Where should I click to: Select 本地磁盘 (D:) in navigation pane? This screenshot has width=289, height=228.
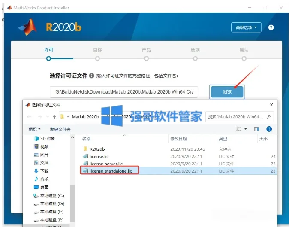tap(49, 204)
